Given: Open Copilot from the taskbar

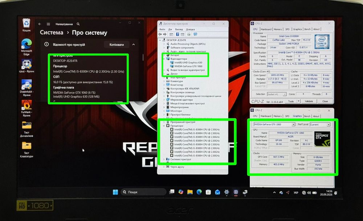Looking at the screenshot, I should click(x=181, y=192).
